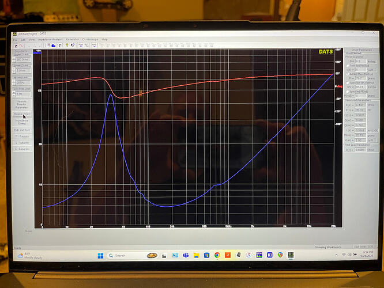Select the Specified M(md) option
The height and width of the screenshot is (288, 384).
coord(348,92)
